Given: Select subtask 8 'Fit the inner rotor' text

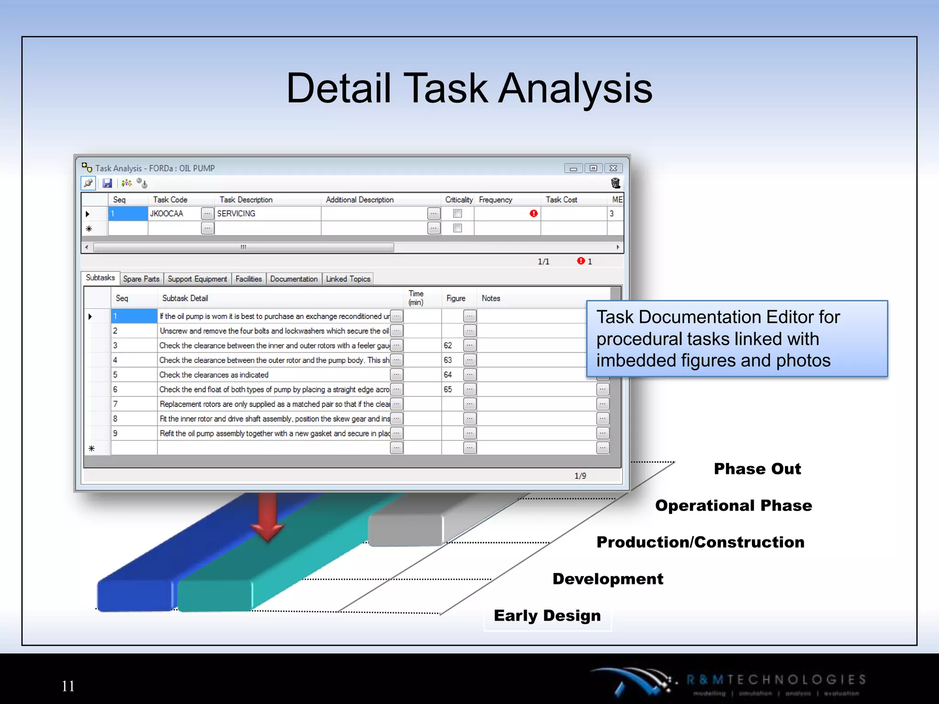Looking at the screenshot, I should point(274,419).
